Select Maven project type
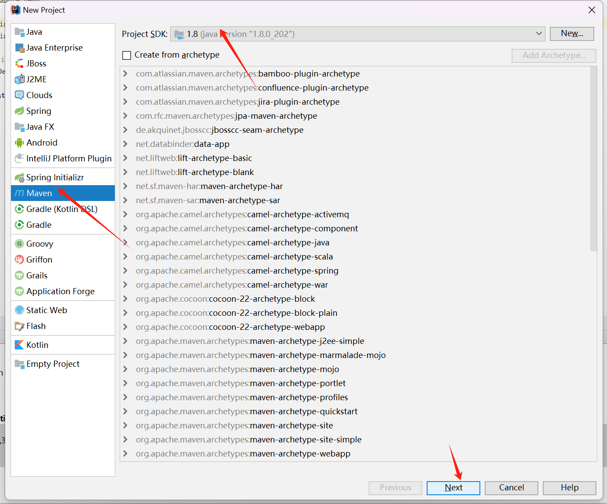This screenshot has height=504, width=607. (63, 193)
